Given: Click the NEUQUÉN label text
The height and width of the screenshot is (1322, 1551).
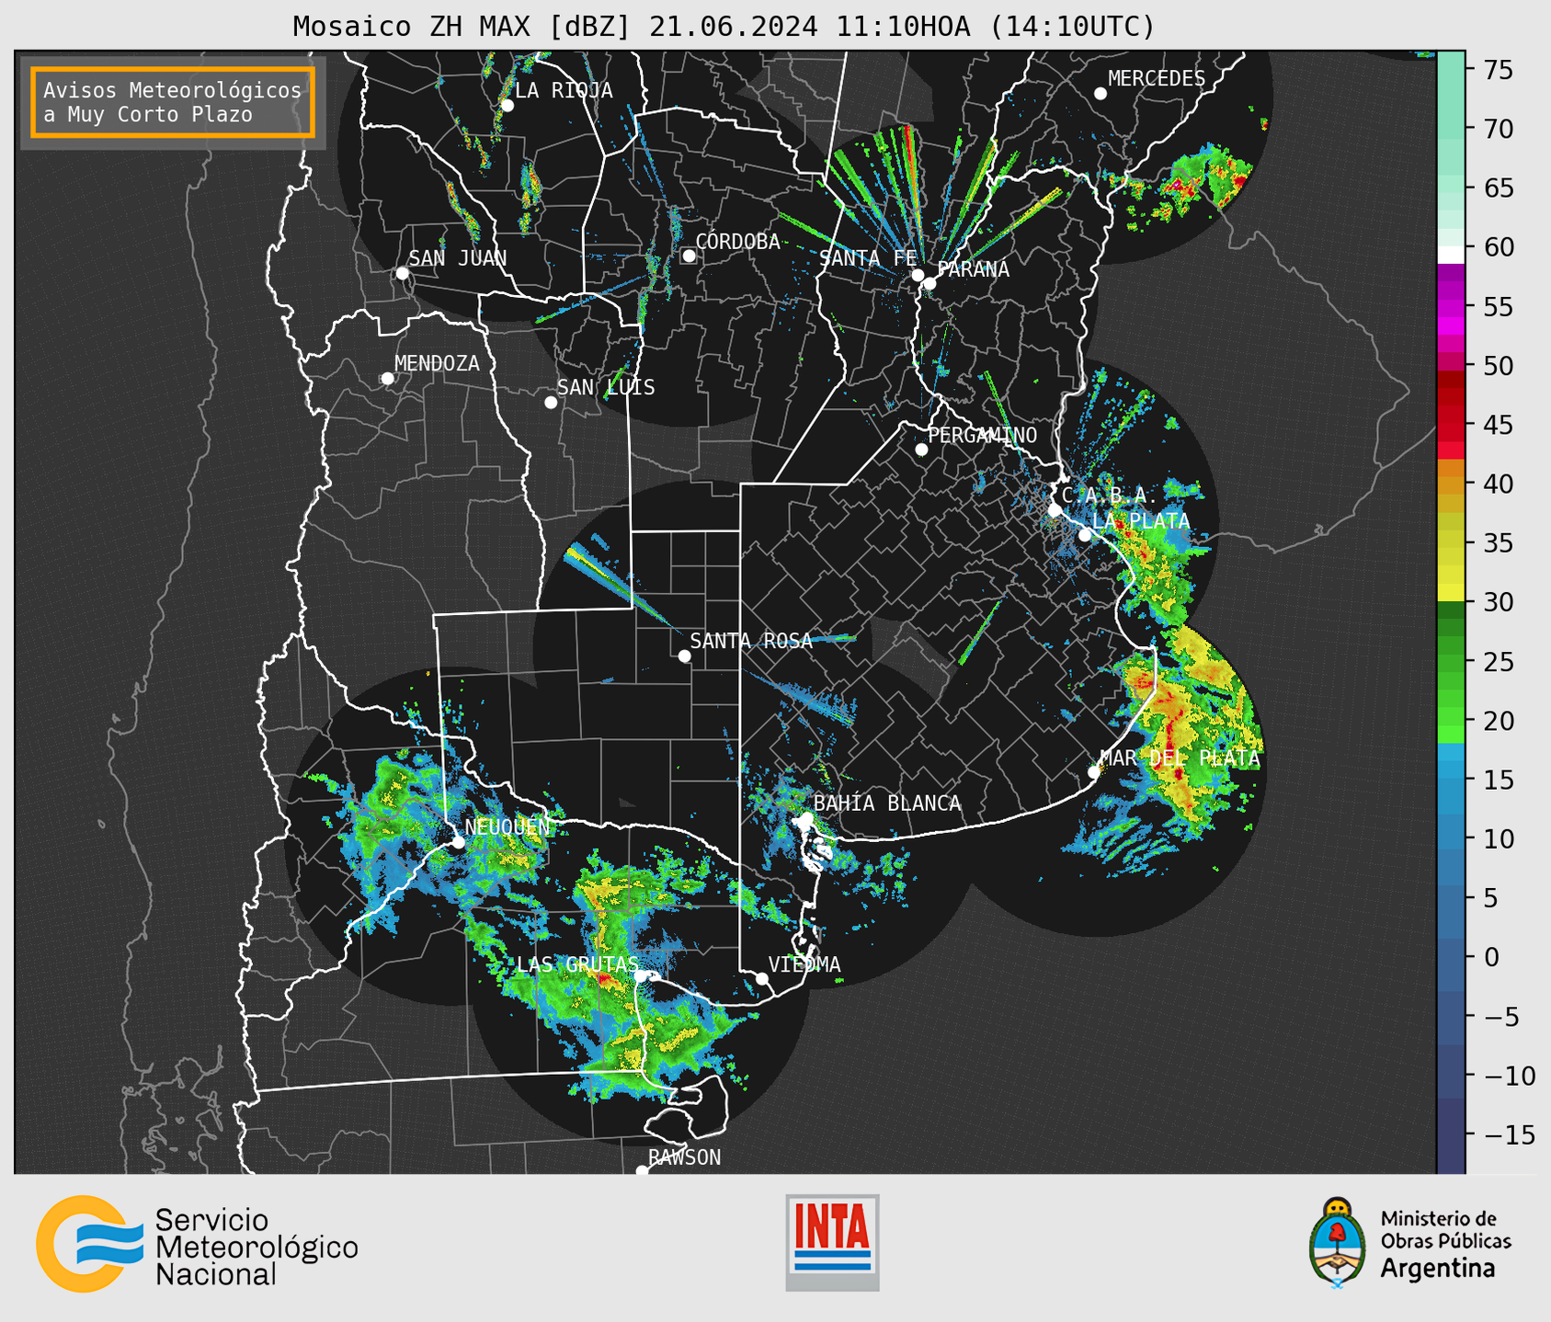Looking at the screenshot, I should coord(507,827).
